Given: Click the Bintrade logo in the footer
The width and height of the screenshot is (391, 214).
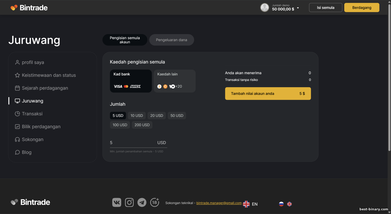Looking at the screenshot, I should tap(30, 202).
